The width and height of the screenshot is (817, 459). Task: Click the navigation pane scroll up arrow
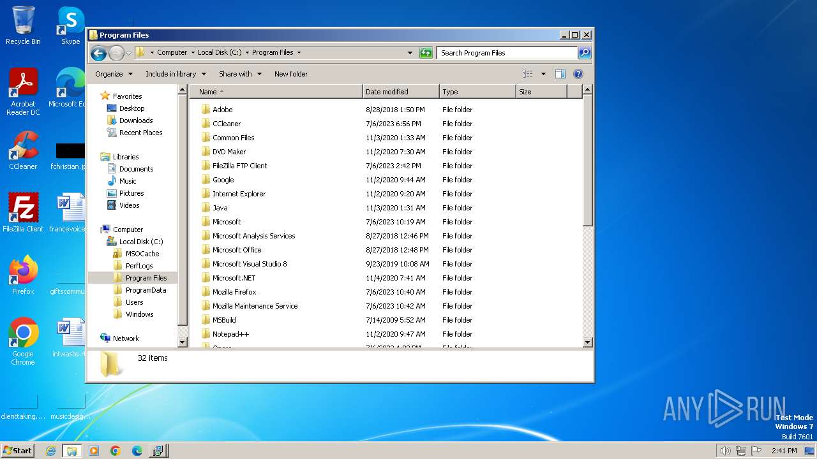click(x=182, y=90)
